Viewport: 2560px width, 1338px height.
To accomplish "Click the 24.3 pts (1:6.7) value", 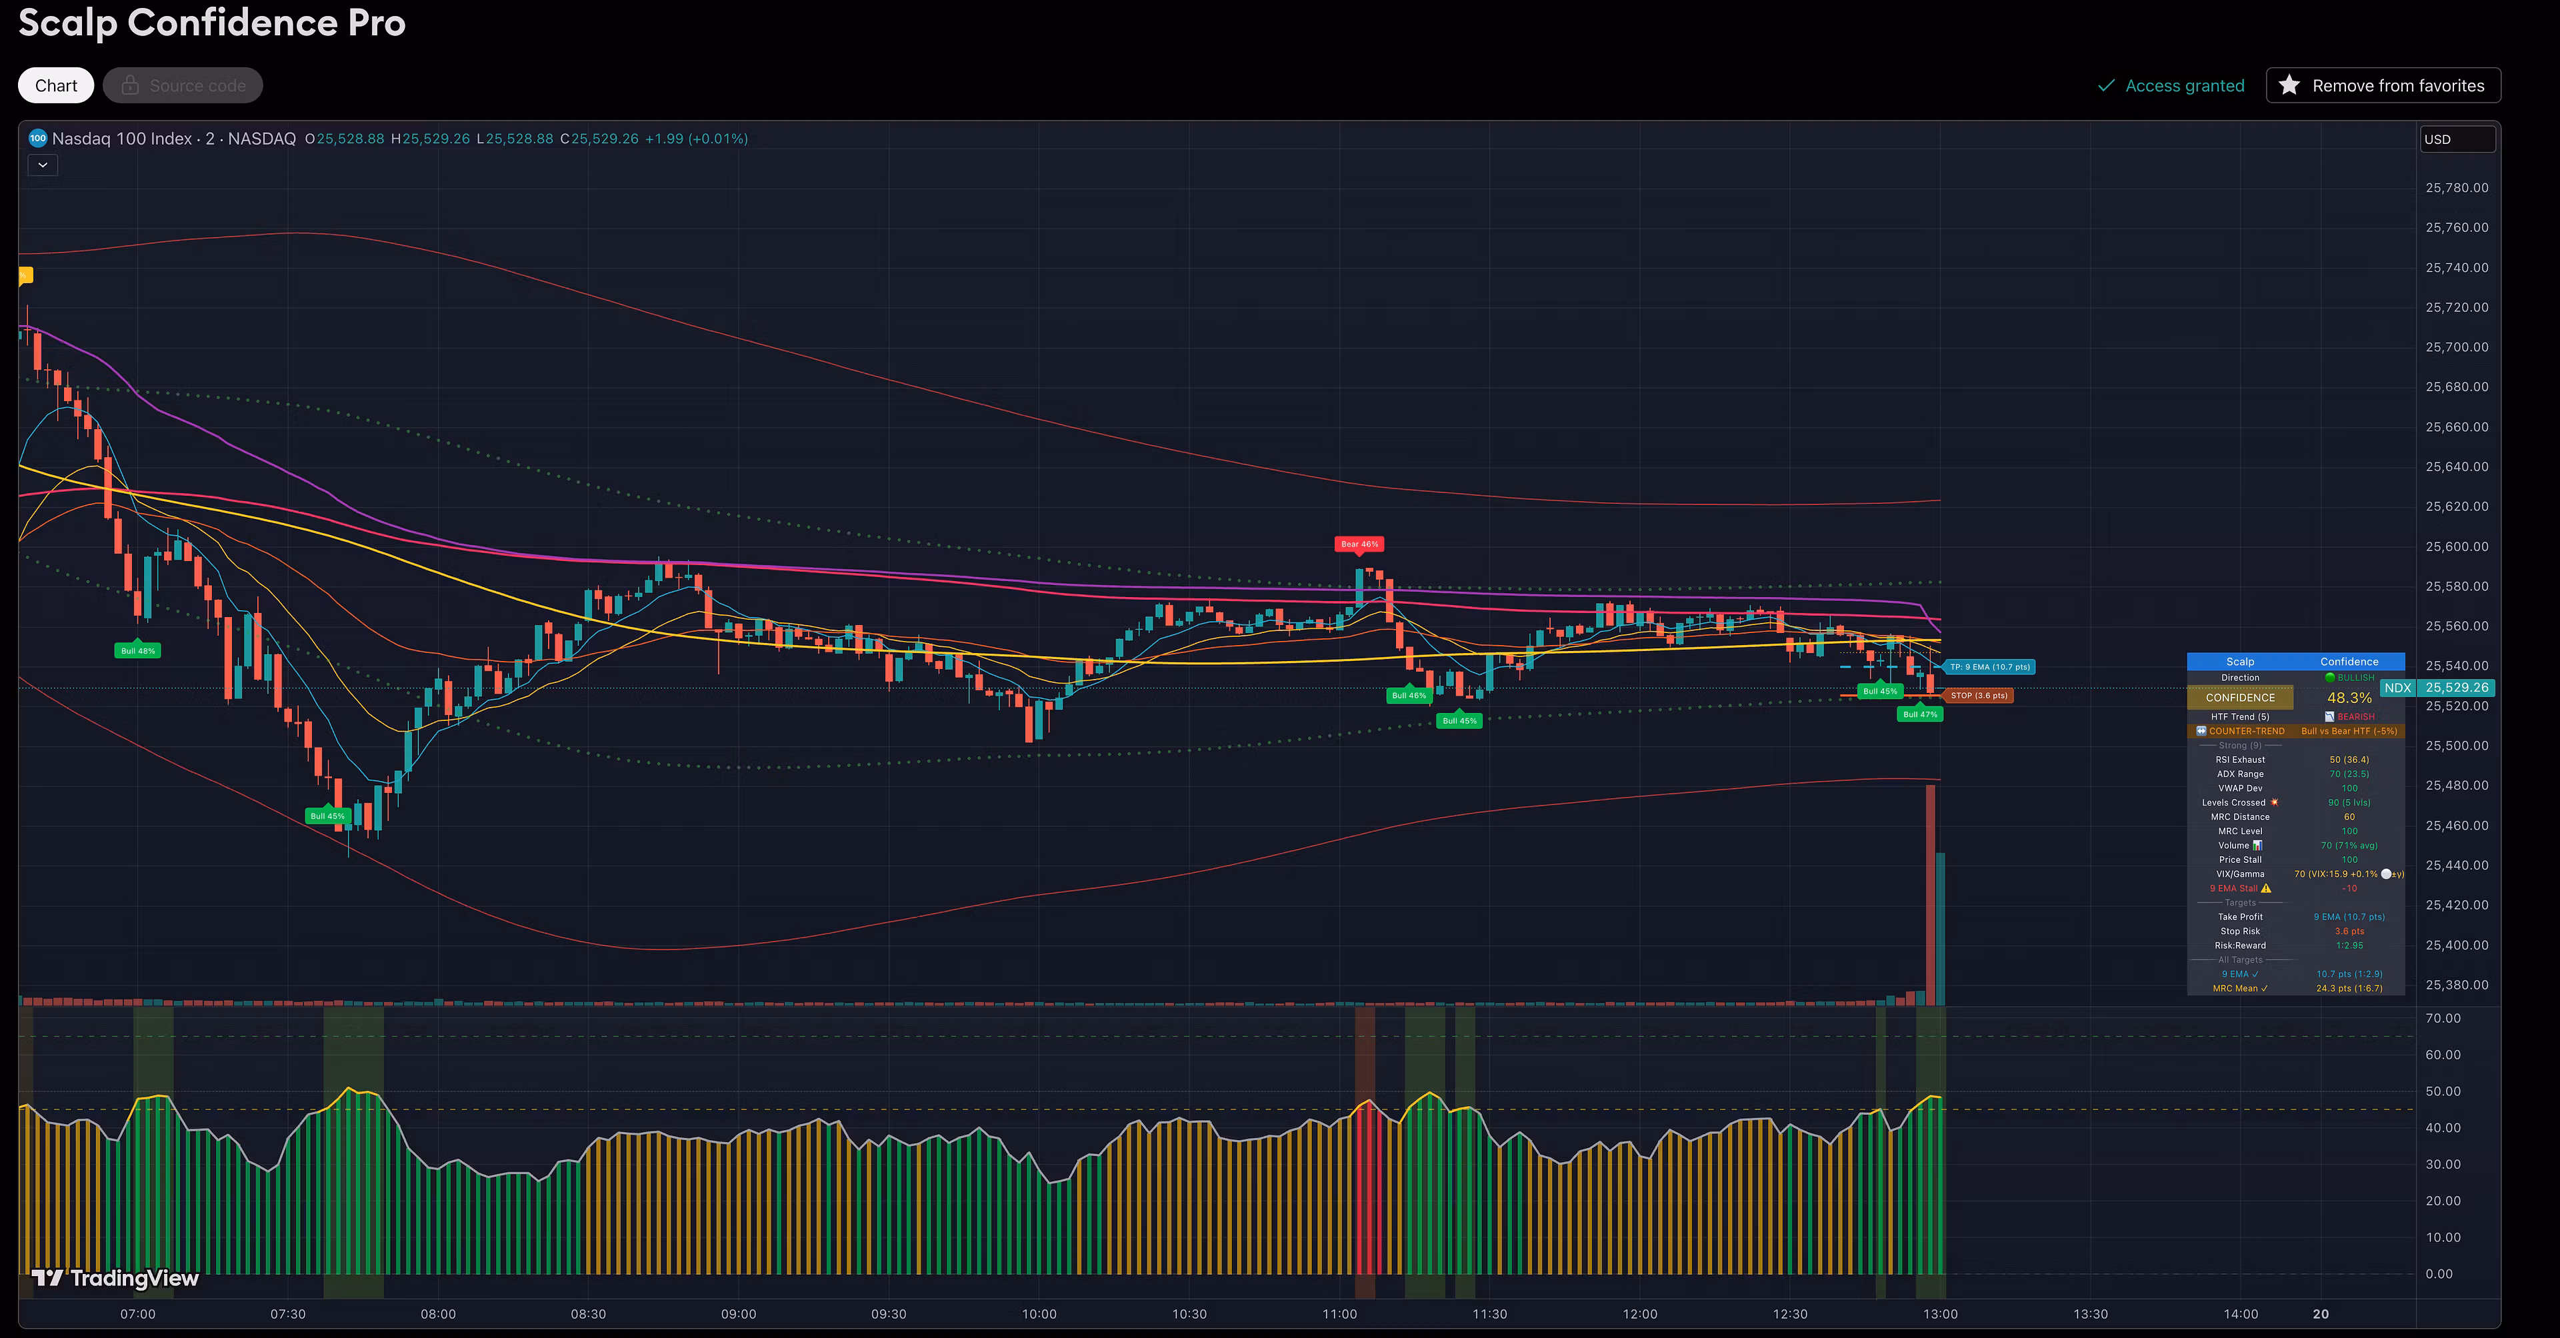I will pyautogui.click(x=2349, y=988).
